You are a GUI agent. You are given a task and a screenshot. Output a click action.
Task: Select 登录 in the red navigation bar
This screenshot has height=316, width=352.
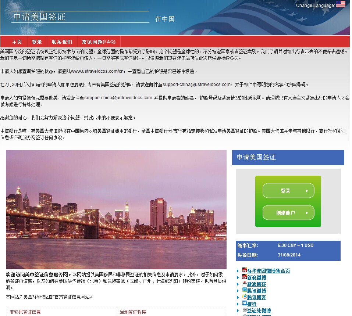37,42
